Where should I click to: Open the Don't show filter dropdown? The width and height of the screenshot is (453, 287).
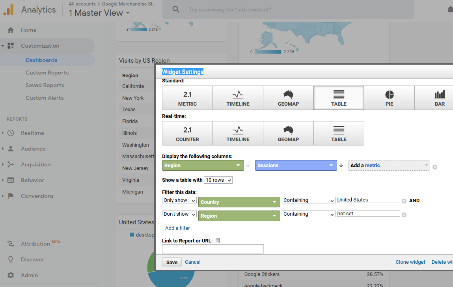pyautogui.click(x=179, y=214)
